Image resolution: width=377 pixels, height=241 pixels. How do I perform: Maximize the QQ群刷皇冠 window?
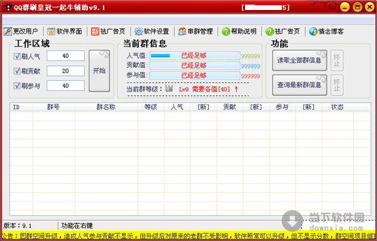pos(358,7)
